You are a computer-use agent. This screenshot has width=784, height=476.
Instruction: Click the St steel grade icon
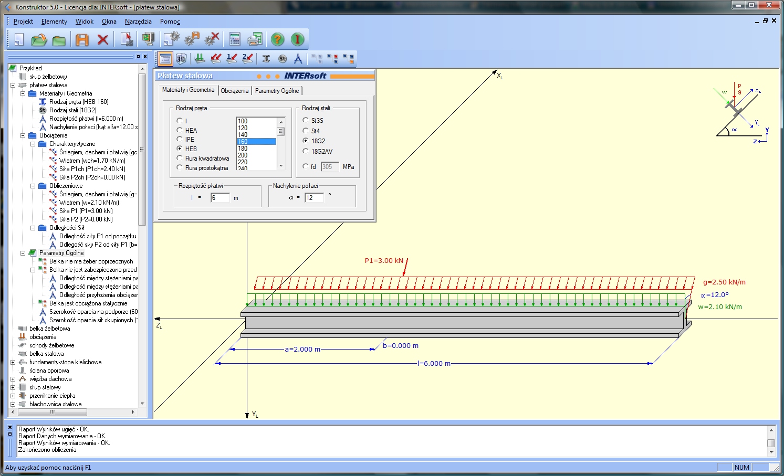283,59
